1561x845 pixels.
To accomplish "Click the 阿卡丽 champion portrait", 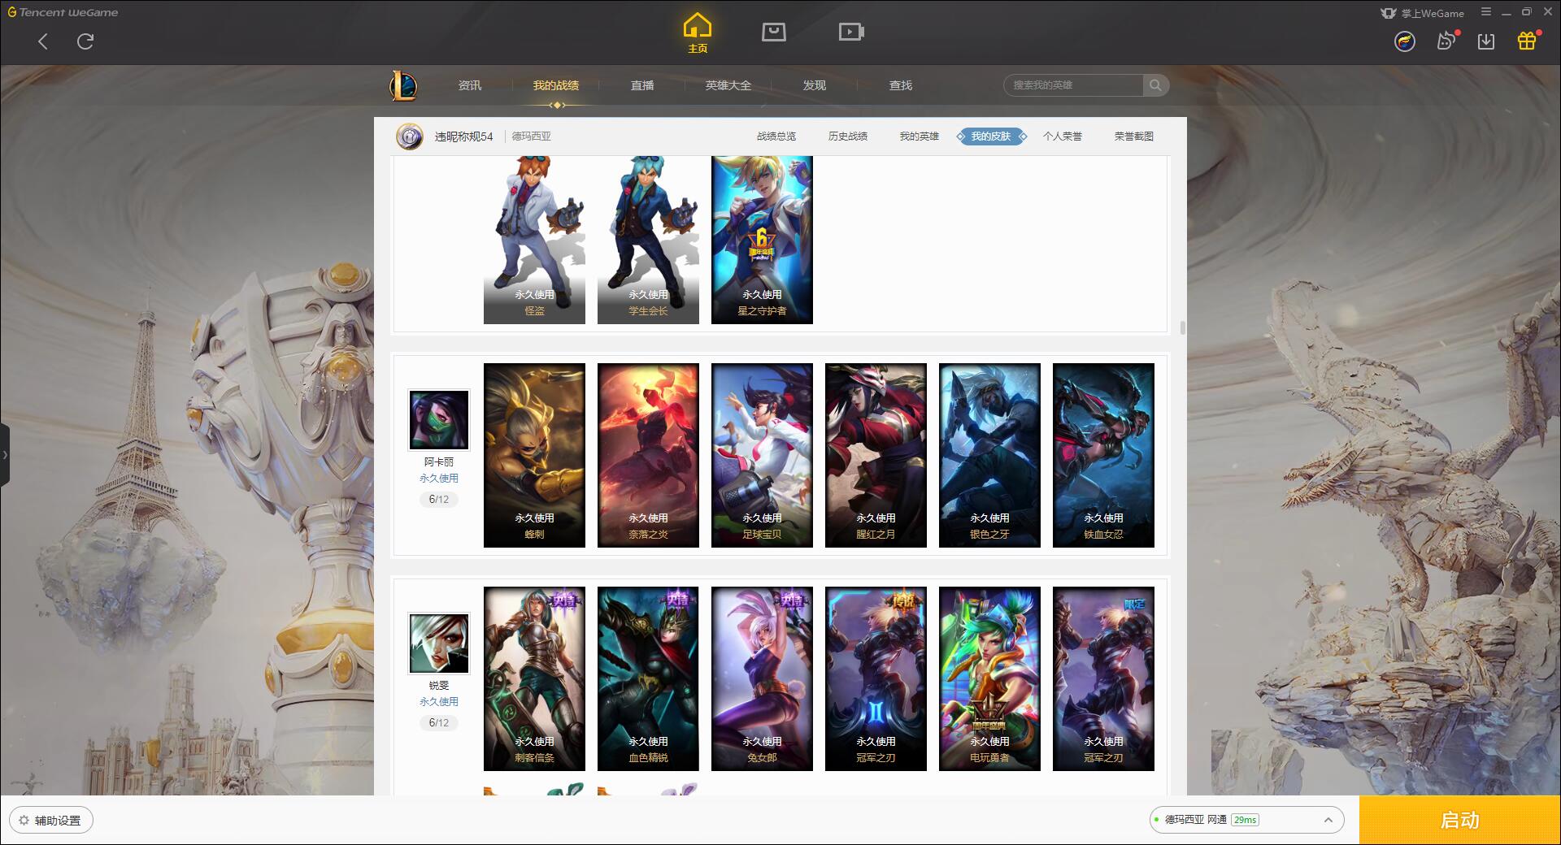I will 439,420.
